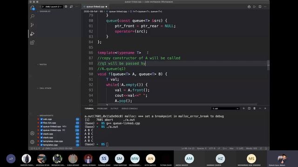Click the f<T> function breadcrumb symbol
The image size is (298, 167).
pyautogui.click(x=148, y=12)
